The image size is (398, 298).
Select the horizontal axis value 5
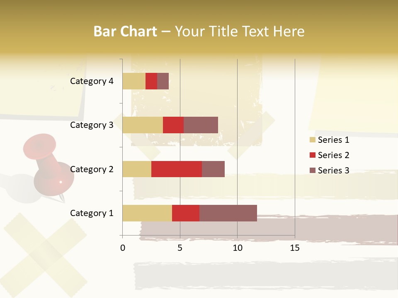point(180,248)
